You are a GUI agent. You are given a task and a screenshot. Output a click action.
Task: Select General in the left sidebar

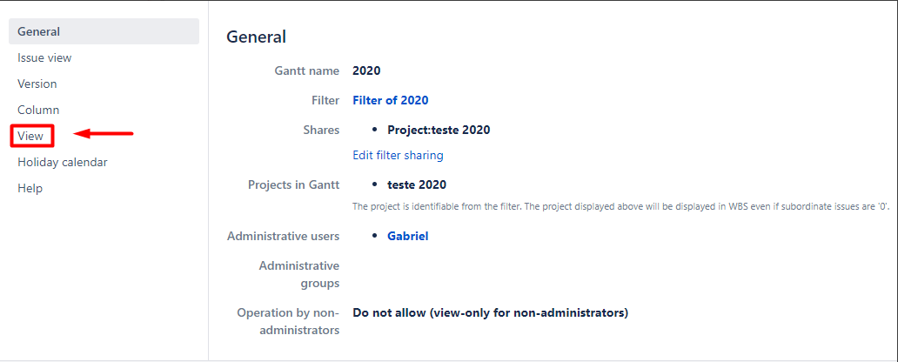[39, 32]
